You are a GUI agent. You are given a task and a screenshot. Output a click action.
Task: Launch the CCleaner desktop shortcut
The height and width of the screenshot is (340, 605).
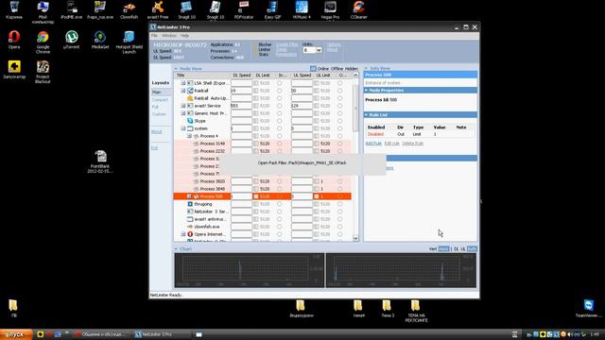coord(359,9)
